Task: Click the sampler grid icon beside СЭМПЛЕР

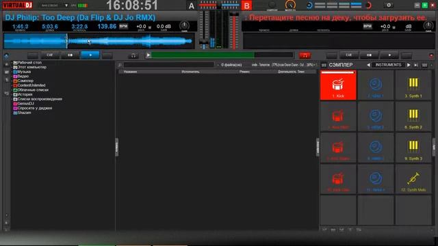Action: coord(324,65)
